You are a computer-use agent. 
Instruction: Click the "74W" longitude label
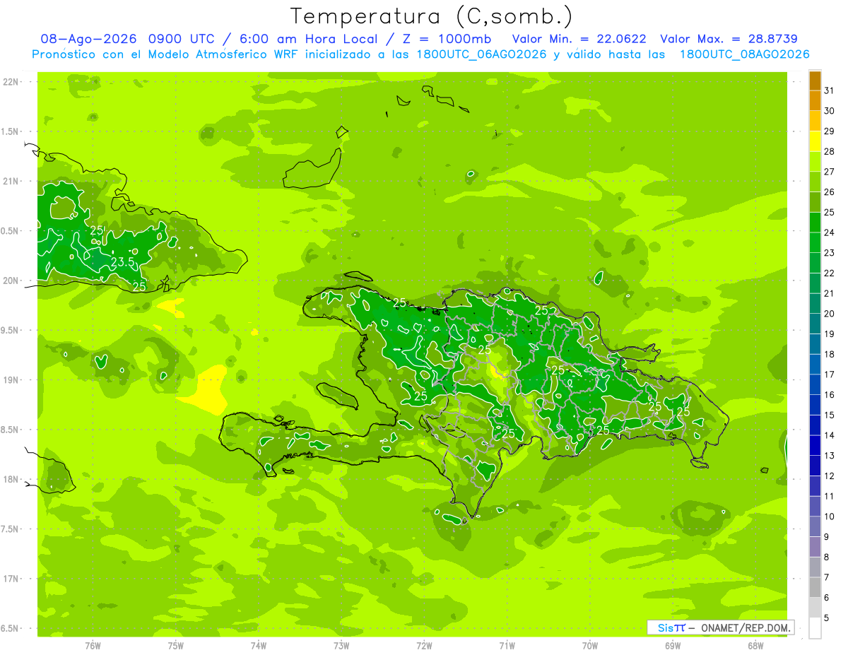[259, 644]
